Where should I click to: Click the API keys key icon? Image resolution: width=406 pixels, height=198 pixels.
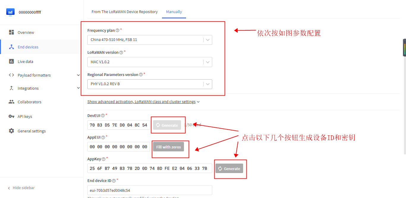click(12, 116)
